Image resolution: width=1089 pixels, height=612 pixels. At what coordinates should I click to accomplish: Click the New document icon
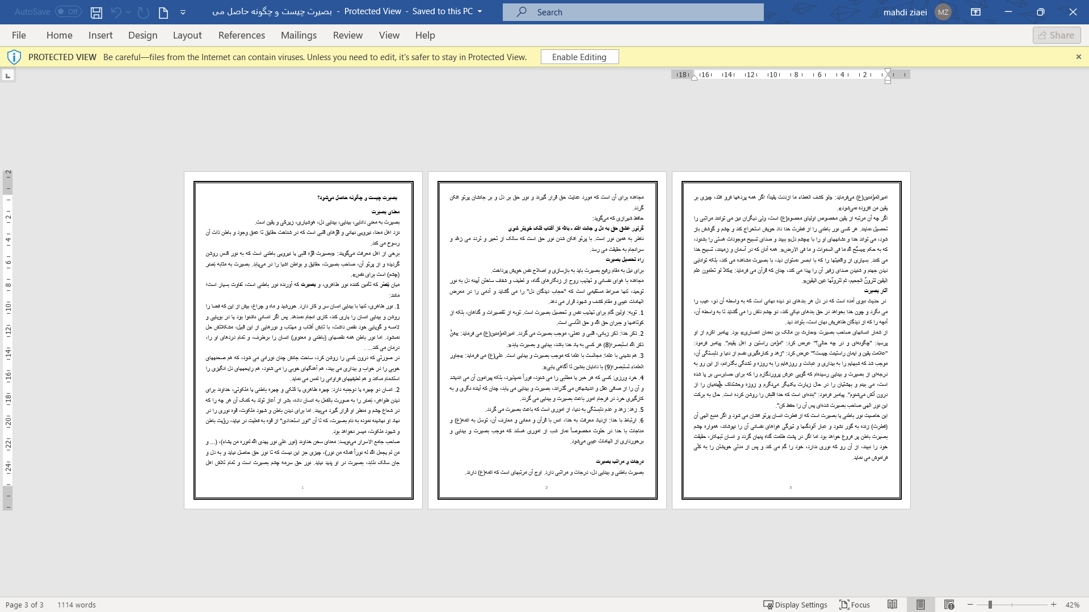click(163, 12)
